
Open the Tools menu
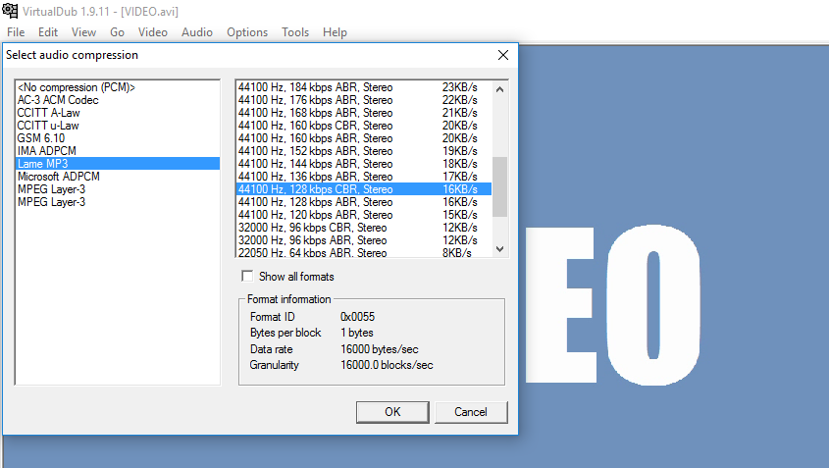295,32
